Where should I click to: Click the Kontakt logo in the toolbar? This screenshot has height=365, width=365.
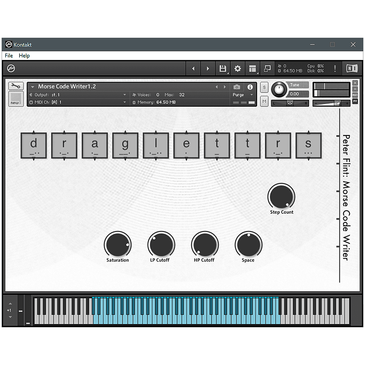pos(11,69)
